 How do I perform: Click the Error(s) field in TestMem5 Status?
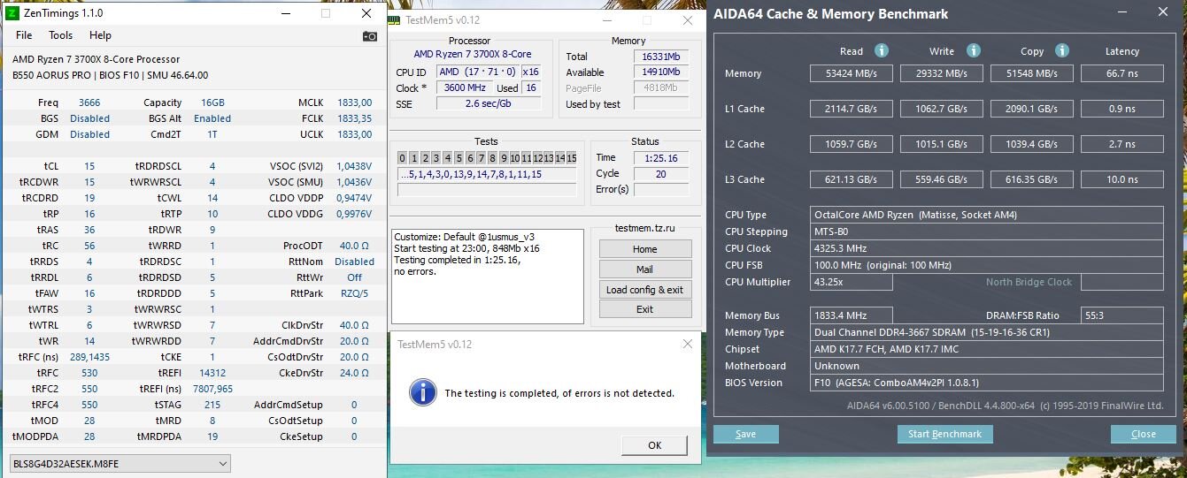(x=661, y=189)
